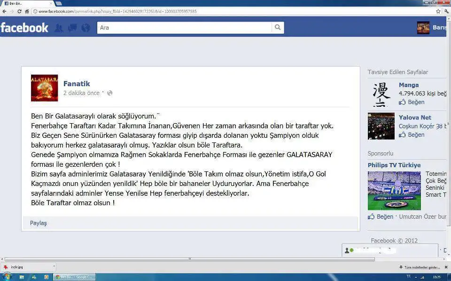Close the downloads bar
The width and height of the screenshot is (451, 281).
446,267
